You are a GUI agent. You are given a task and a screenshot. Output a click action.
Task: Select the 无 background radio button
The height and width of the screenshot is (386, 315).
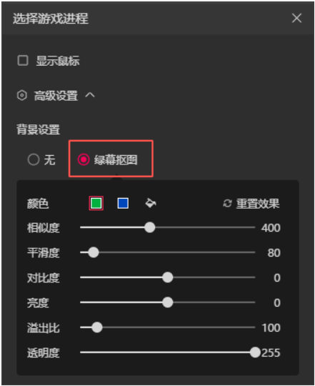(x=34, y=159)
